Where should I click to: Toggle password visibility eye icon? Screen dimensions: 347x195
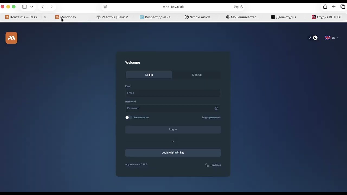click(216, 108)
